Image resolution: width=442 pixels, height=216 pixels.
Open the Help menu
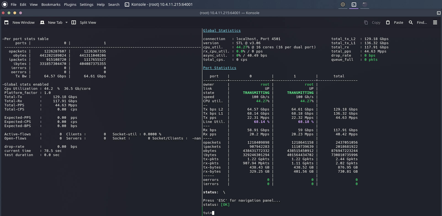point(101,4)
